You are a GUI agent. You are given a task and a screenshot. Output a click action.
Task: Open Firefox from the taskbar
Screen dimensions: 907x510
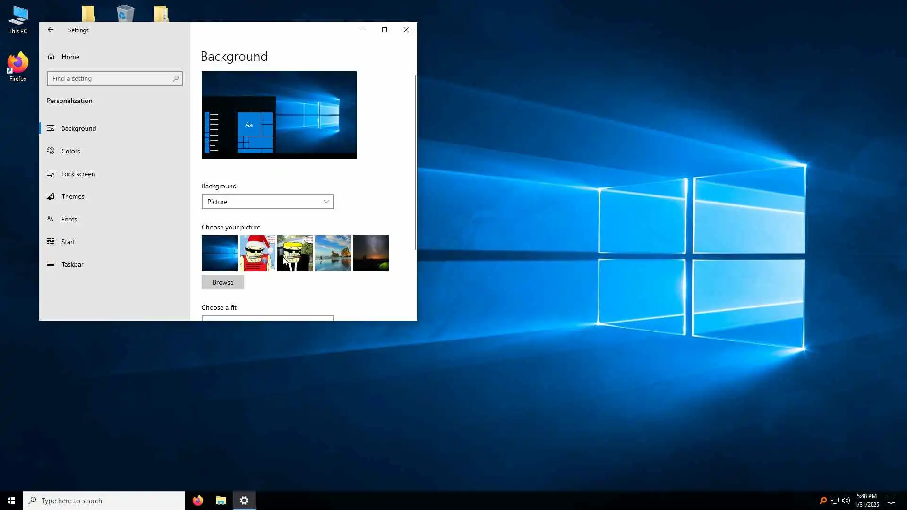click(197, 501)
